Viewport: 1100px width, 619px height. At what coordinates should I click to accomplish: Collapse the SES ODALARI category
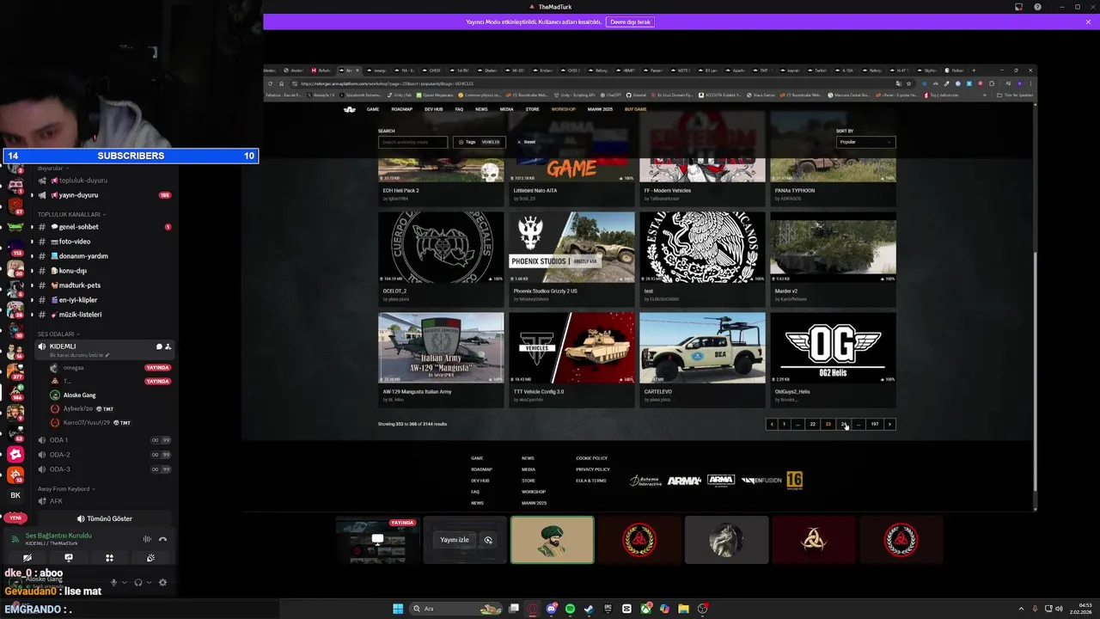(58, 334)
